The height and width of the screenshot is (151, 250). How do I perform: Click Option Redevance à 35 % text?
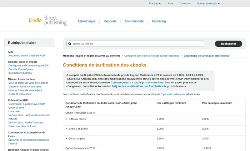click(80, 113)
